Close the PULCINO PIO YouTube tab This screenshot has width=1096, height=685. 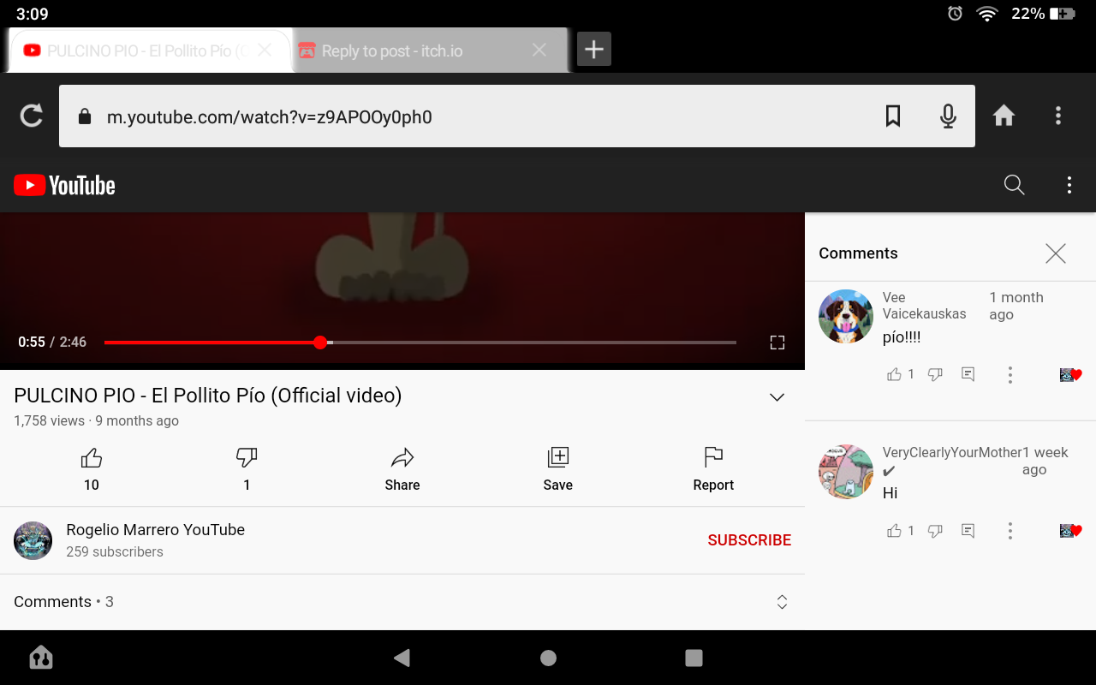[265, 51]
